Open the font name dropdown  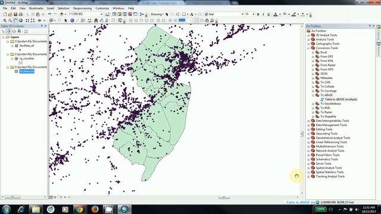pyautogui.click(x=242, y=14)
